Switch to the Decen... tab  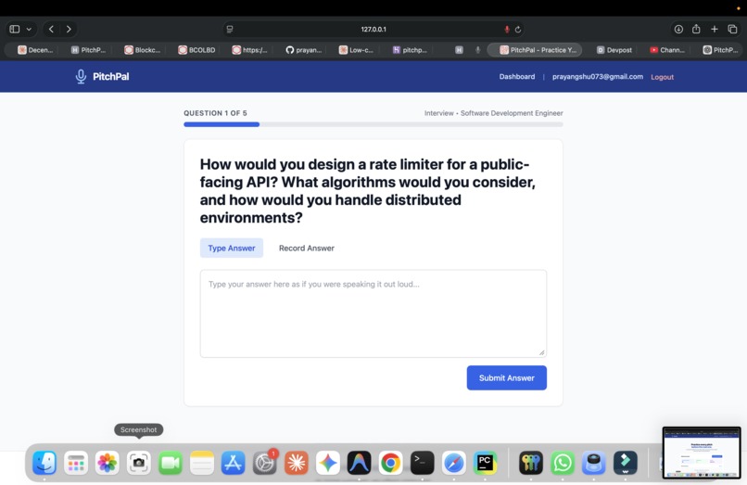pyautogui.click(x=35, y=49)
